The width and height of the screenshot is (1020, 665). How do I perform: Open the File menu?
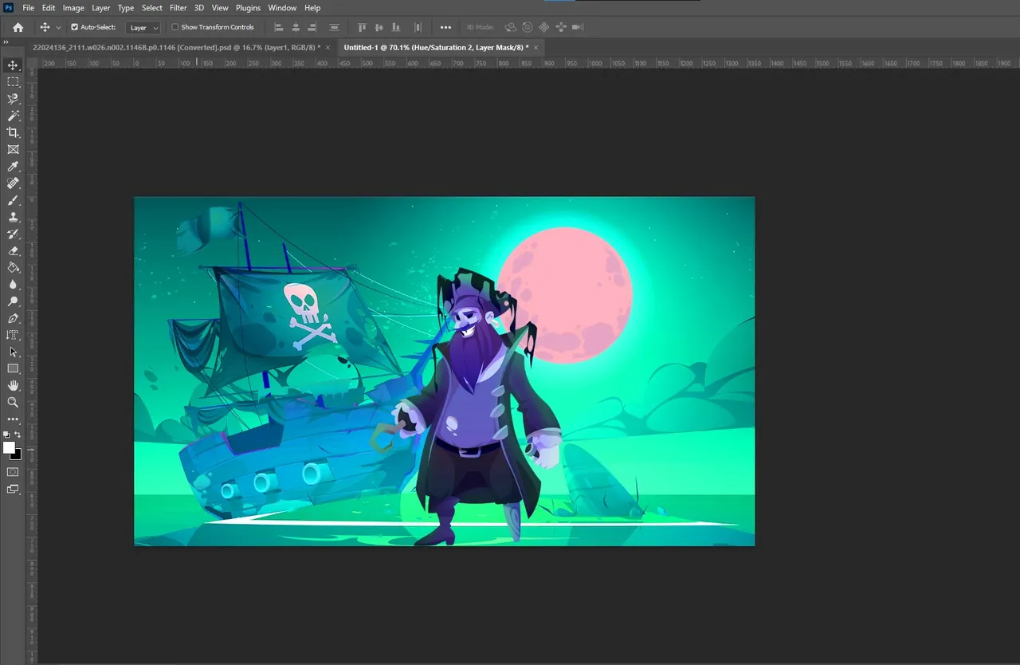click(x=29, y=8)
